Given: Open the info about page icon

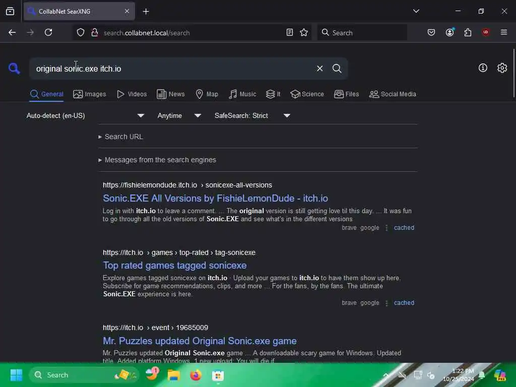Looking at the screenshot, I should pyautogui.click(x=483, y=68).
